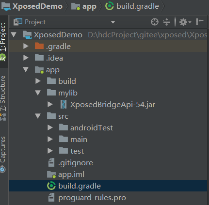209x205 pixels.
Task: Click the XposedBridgeApi-54.jar archive icon
Action: pyautogui.click(x=64, y=104)
